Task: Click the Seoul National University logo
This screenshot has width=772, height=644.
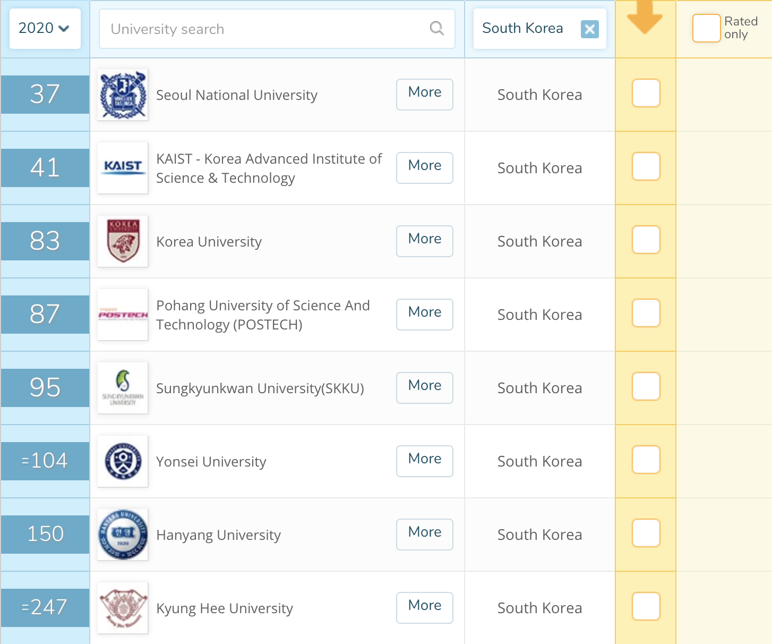Action: click(x=123, y=95)
